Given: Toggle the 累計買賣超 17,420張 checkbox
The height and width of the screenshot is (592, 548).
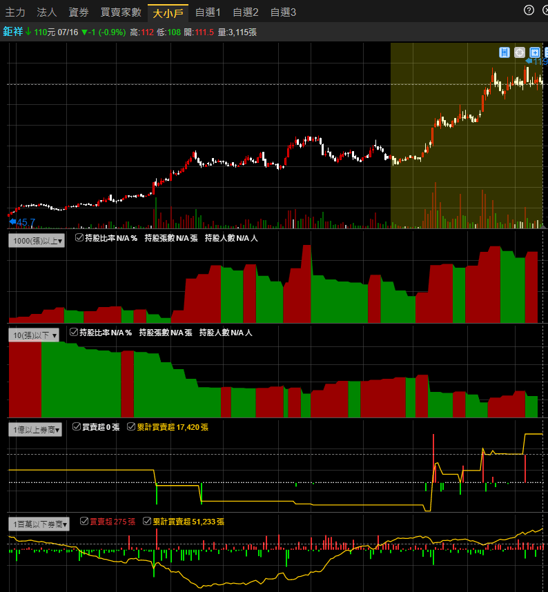Looking at the screenshot, I should click(131, 426).
